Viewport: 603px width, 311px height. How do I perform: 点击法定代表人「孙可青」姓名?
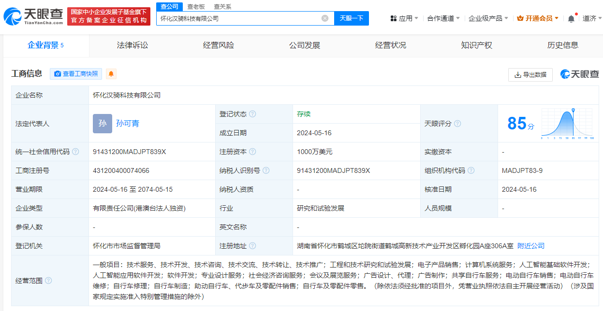[129, 124]
